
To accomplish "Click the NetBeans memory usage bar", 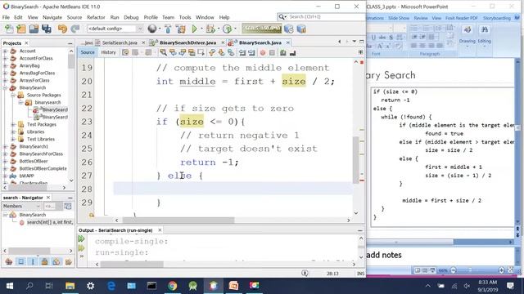I will [x=262, y=29].
